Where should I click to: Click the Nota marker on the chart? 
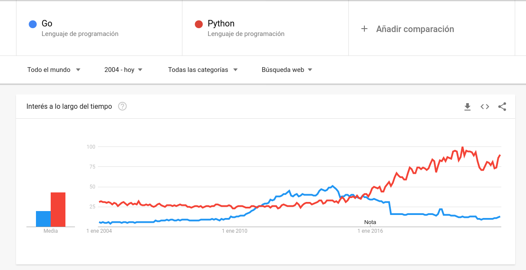tap(370, 222)
